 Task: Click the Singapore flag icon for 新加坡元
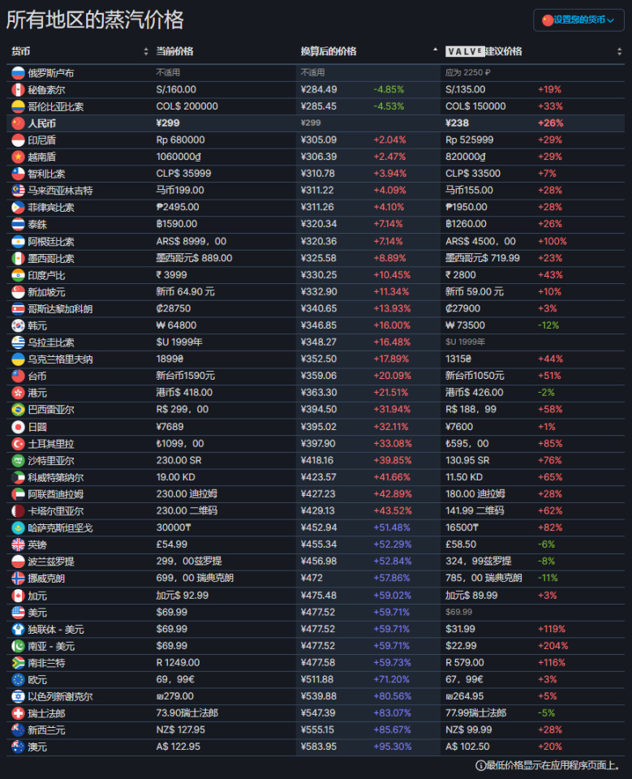pos(18,292)
